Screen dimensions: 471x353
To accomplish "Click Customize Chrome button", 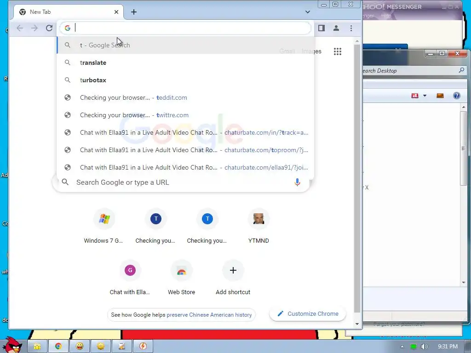I will pyautogui.click(x=308, y=313).
